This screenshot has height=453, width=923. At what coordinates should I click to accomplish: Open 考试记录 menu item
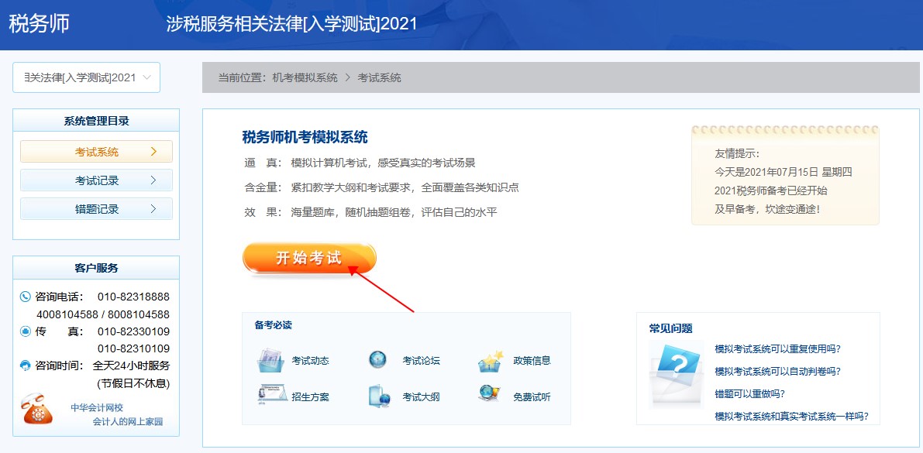(97, 180)
